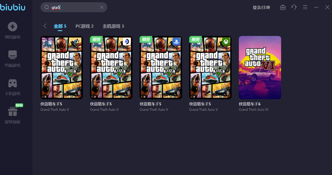Screen dimensions: 332x175
Task: Open PC games monitor icon in sidebar
Action: (13, 55)
